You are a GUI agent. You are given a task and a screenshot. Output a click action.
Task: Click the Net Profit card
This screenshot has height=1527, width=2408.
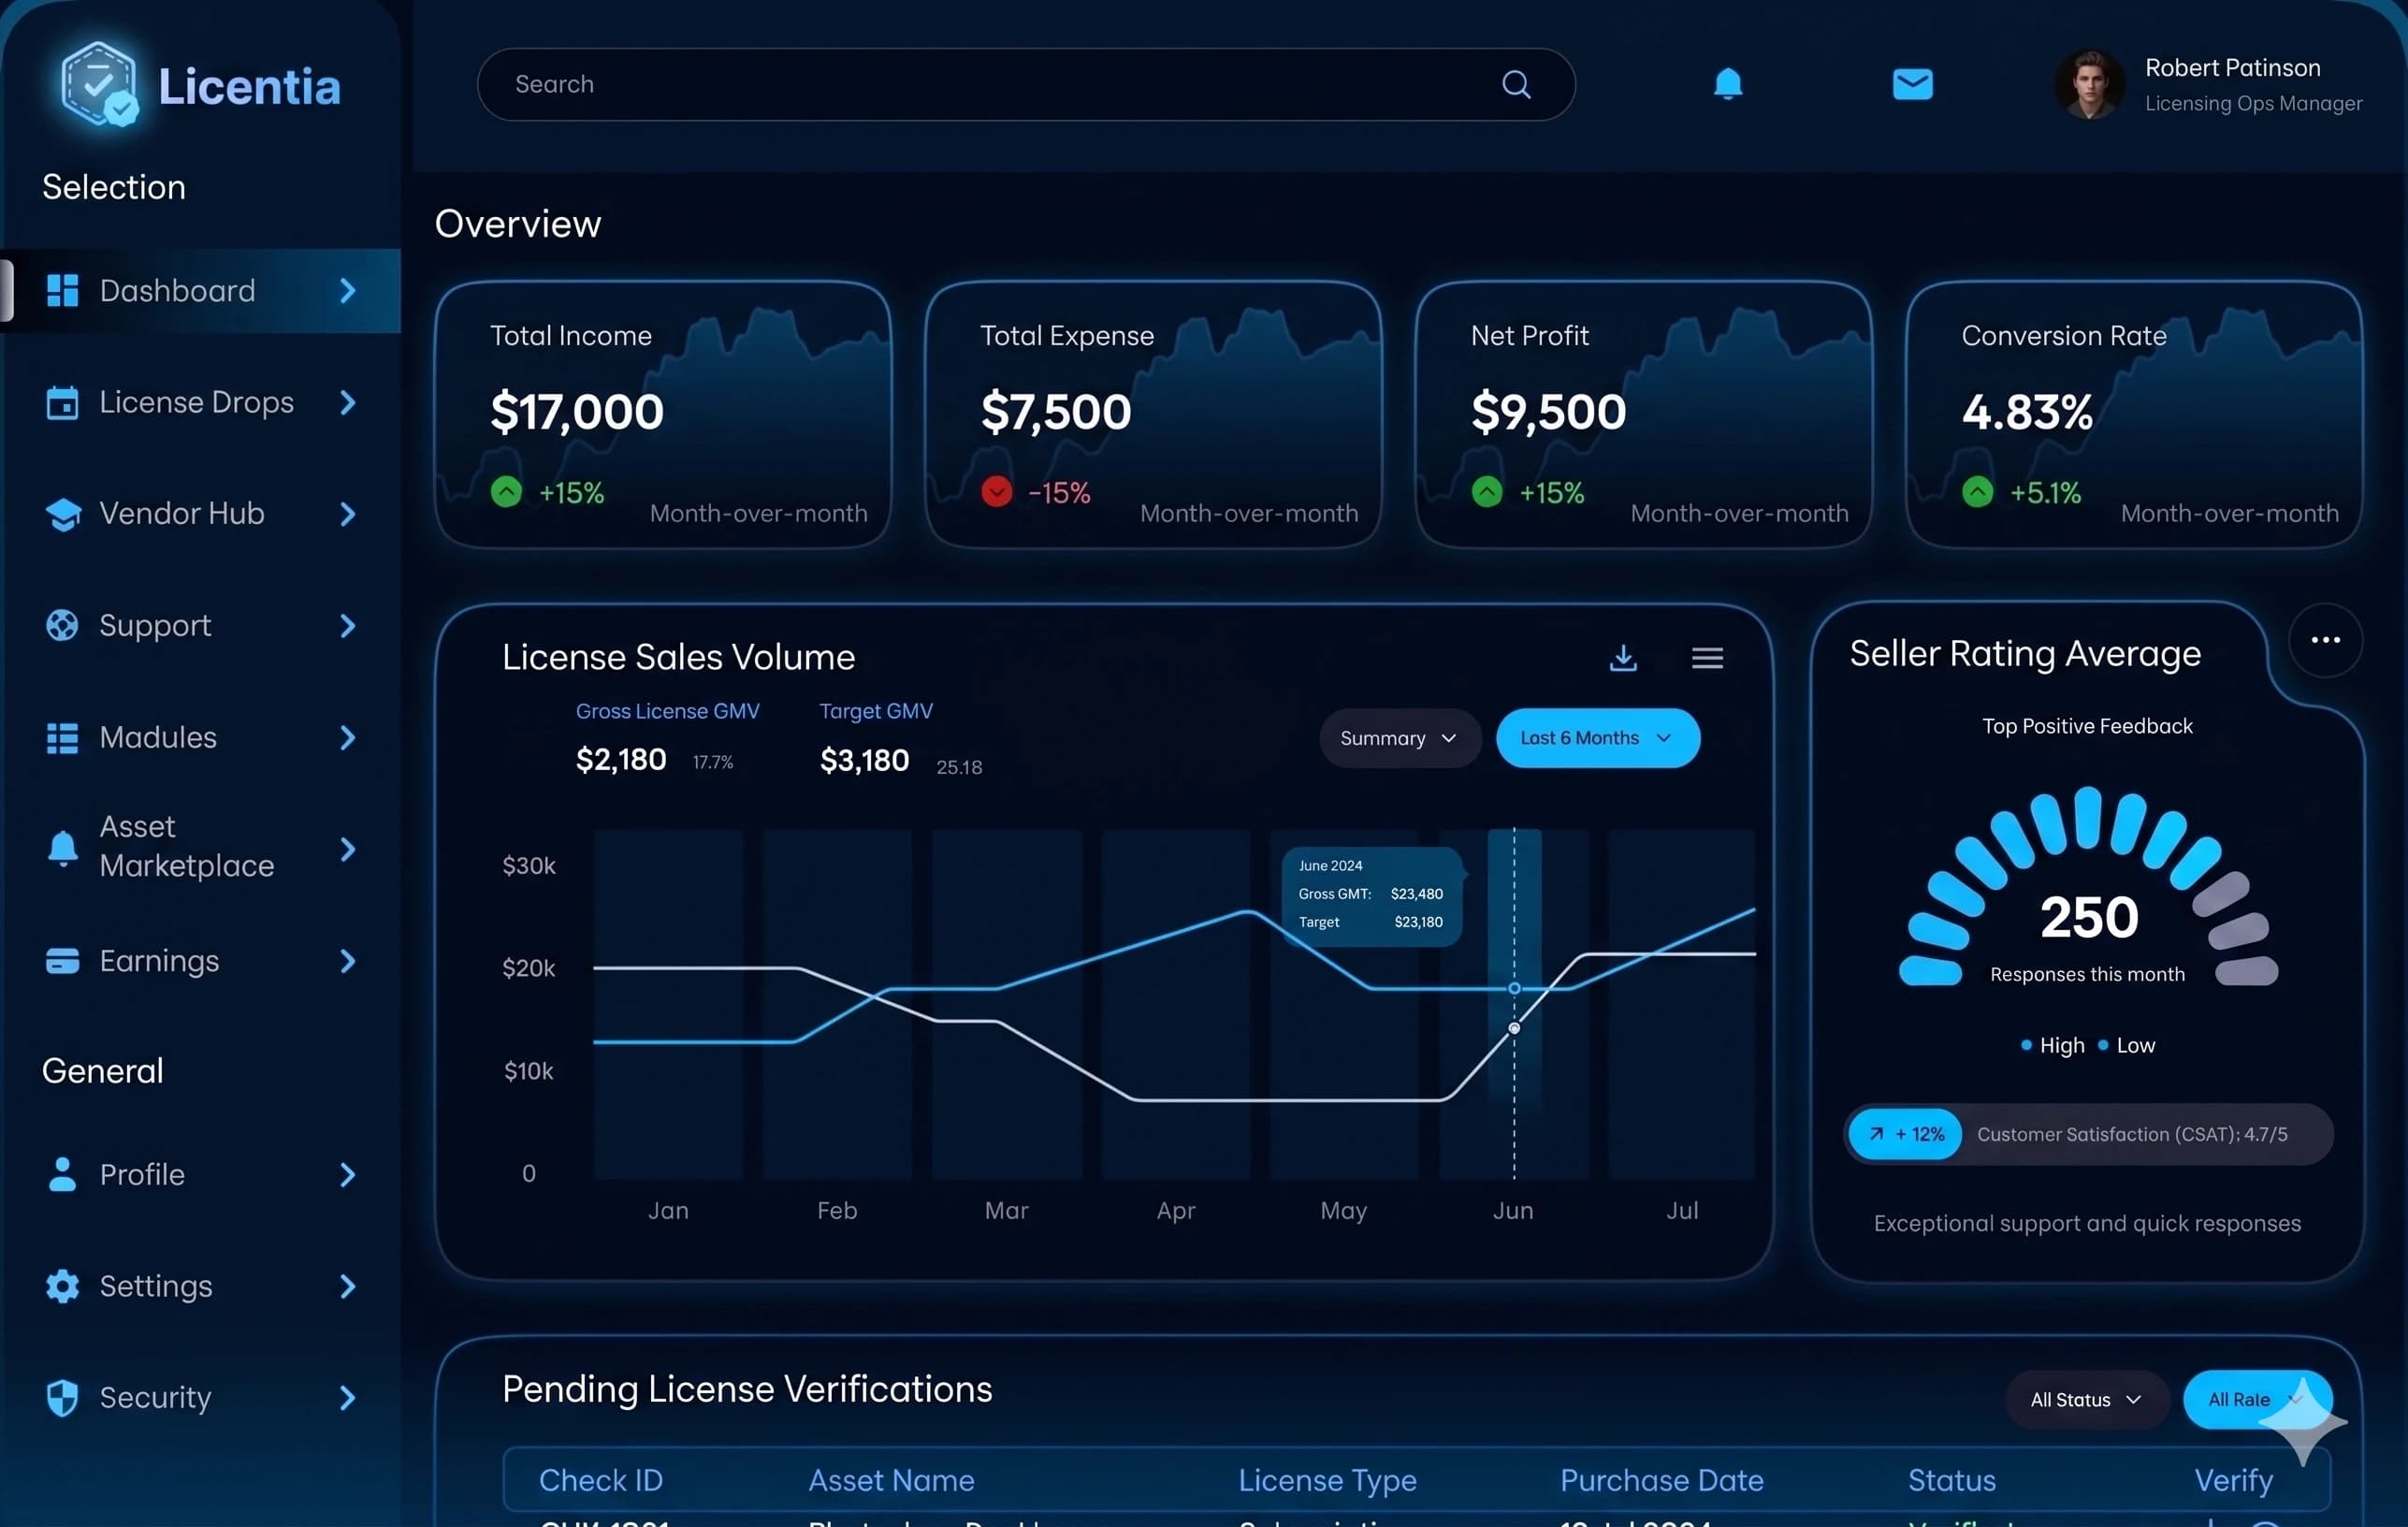tap(1644, 414)
